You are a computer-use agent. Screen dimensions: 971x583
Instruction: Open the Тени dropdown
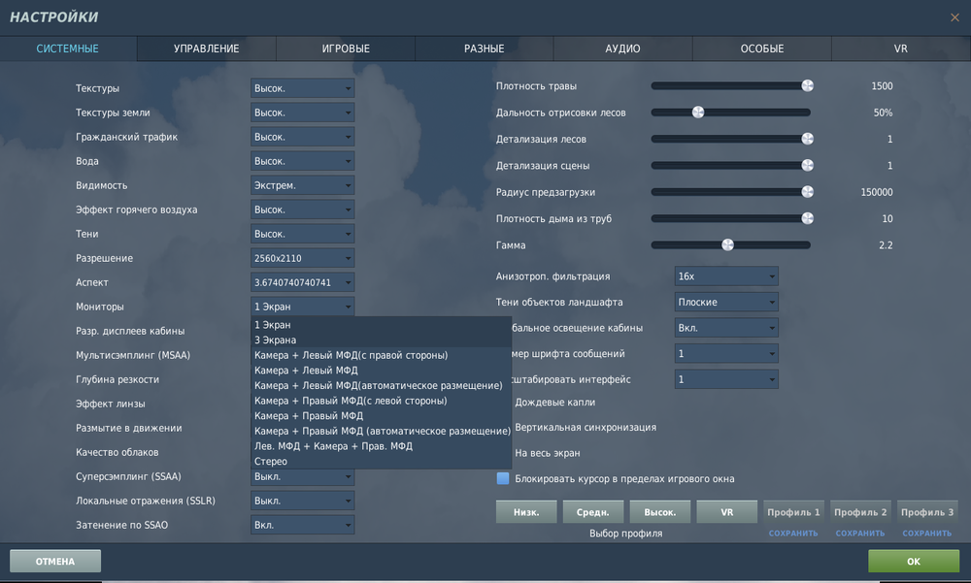click(302, 234)
